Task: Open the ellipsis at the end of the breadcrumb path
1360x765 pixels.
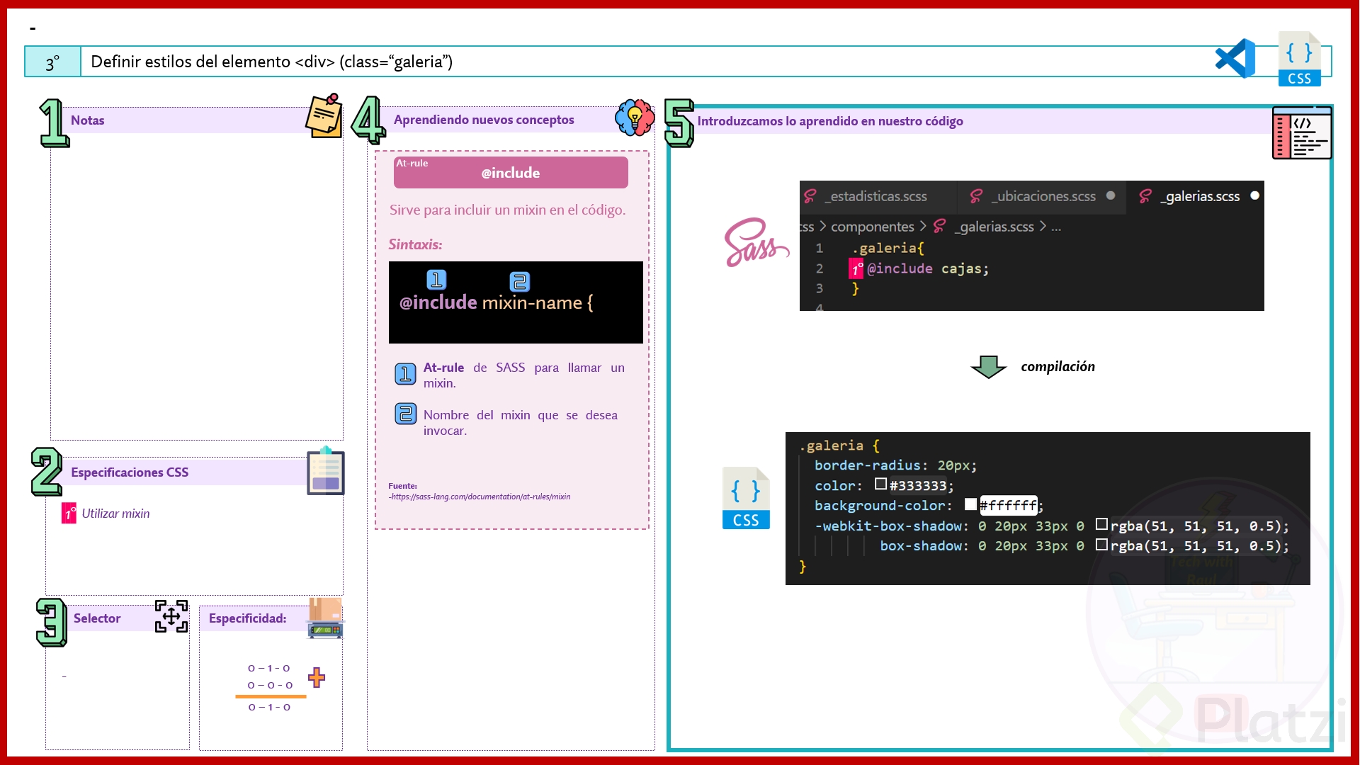Action: 1055,227
